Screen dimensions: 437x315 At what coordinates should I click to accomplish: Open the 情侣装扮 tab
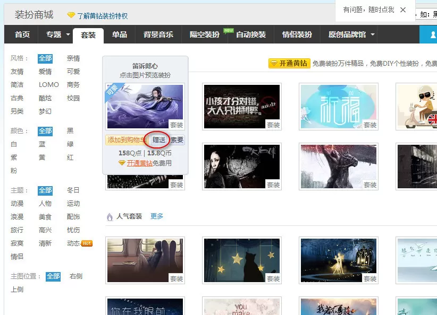coord(297,34)
